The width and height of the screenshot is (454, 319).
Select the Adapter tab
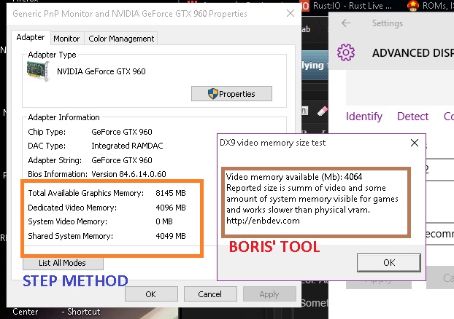point(31,37)
